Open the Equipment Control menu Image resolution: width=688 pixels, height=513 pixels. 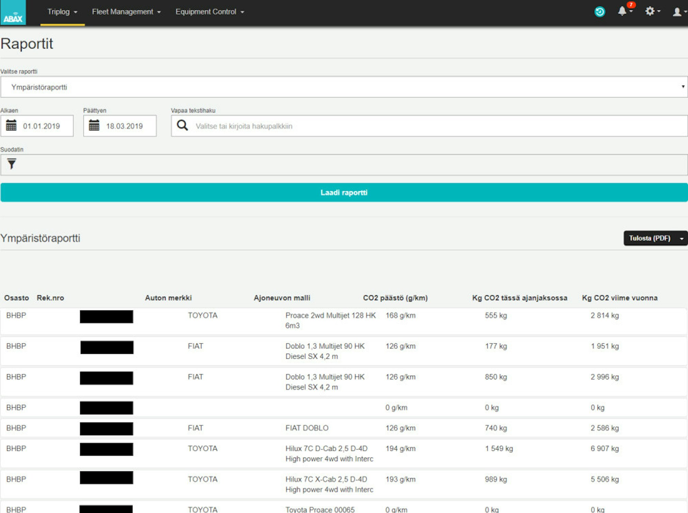click(x=210, y=12)
